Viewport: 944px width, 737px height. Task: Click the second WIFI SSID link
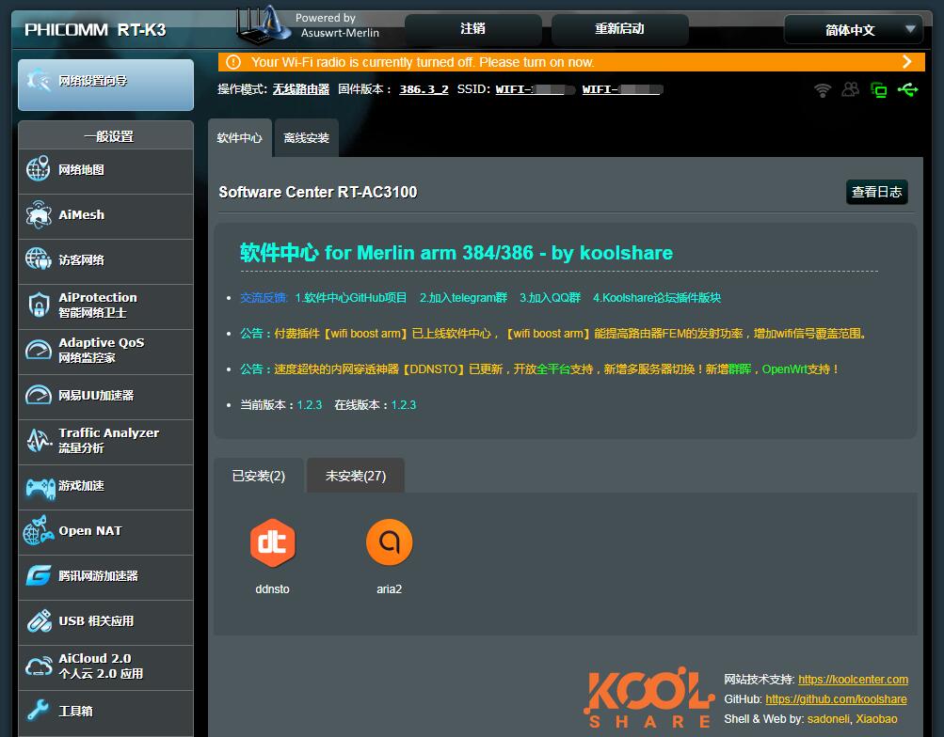(x=622, y=89)
